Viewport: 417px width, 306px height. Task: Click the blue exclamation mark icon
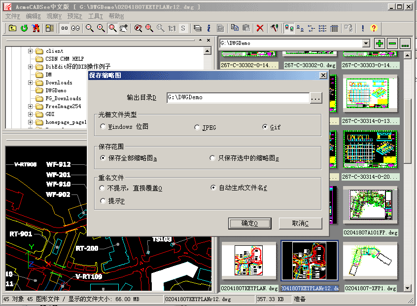click(x=363, y=28)
